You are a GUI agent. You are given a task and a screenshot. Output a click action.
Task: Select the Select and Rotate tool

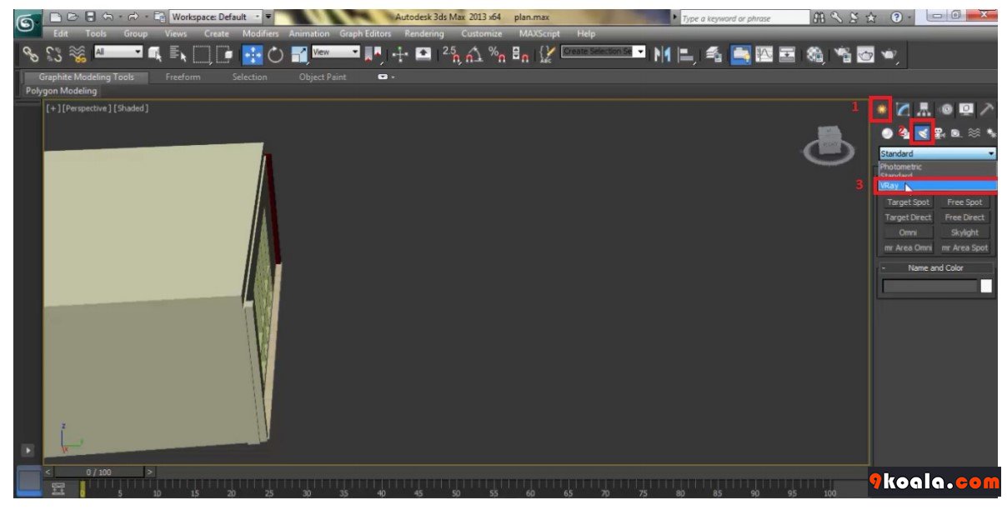pos(275,54)
